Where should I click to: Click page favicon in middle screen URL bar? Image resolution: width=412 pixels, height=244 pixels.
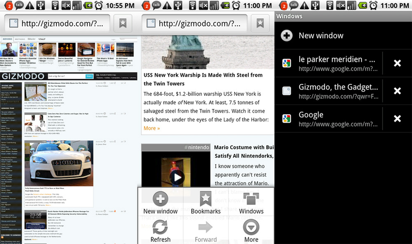point(151,23)
